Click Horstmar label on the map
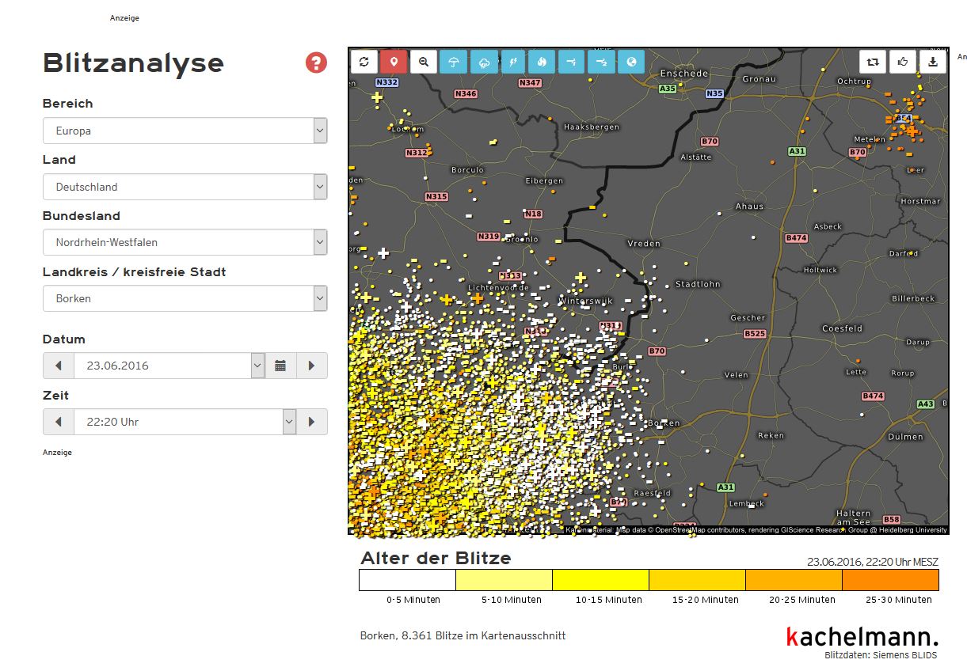This screenshot has width=967, height=671. (x=920, y=201)
